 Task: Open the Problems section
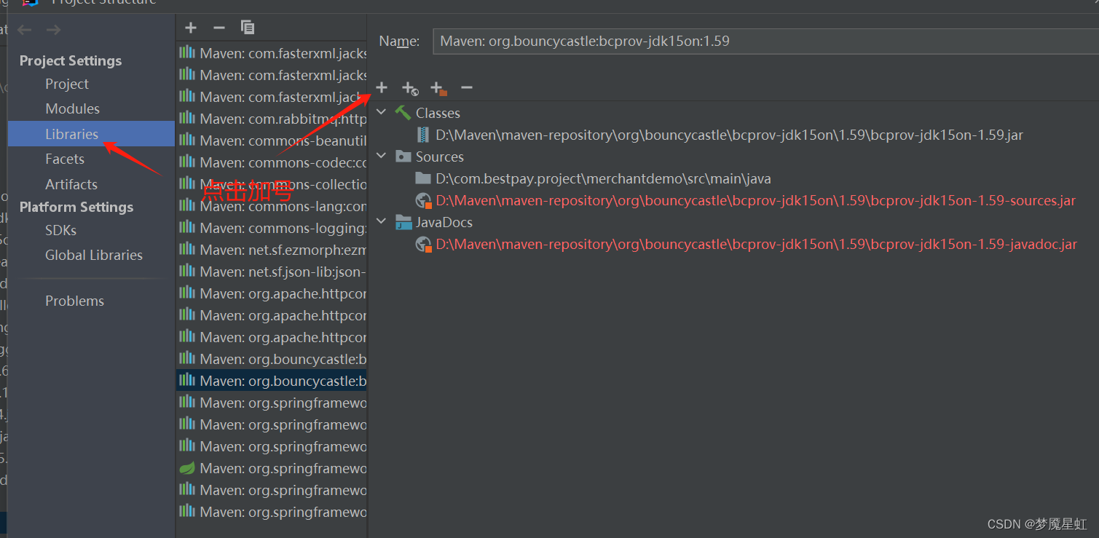[74, 301]
